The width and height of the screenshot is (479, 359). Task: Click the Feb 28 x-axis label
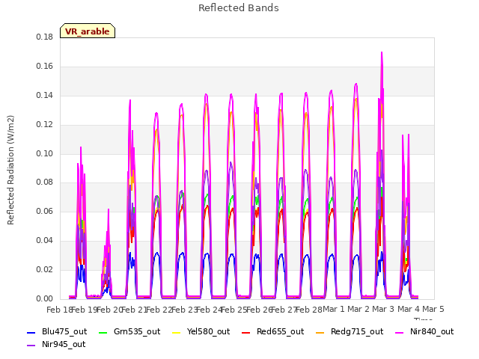pos(308,310)
